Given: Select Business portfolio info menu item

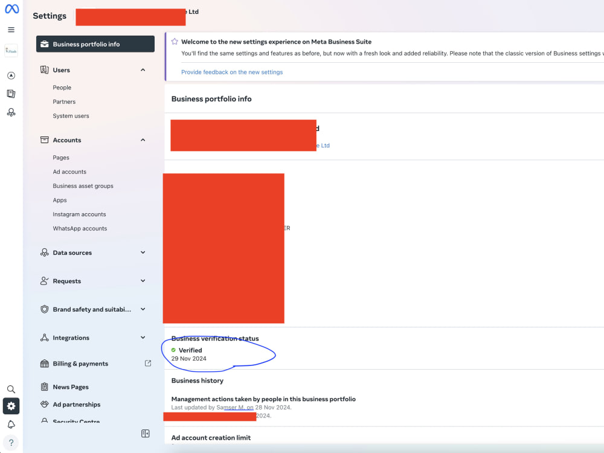Looking at the screenshot, I should coord(95,44).
